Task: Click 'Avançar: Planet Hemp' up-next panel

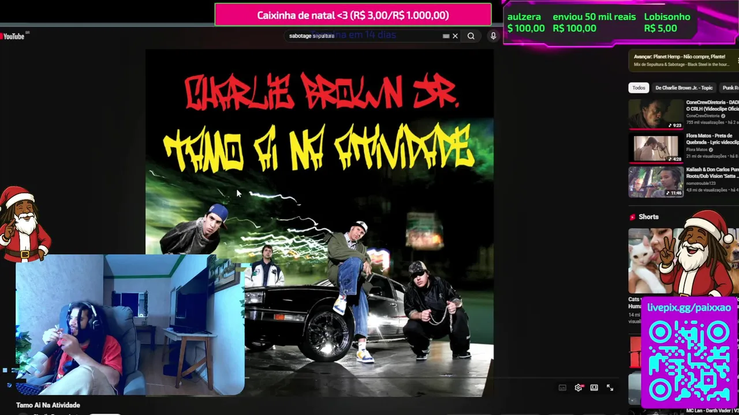Action: coord(684,61)
